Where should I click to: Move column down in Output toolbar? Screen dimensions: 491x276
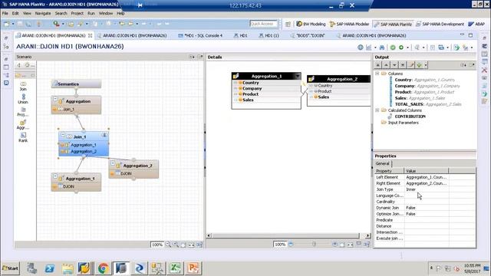tap(394, 64)
